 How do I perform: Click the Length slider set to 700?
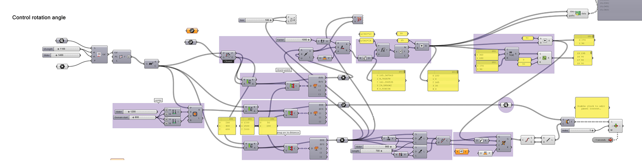pyautogui.click(x=370, y=151)
